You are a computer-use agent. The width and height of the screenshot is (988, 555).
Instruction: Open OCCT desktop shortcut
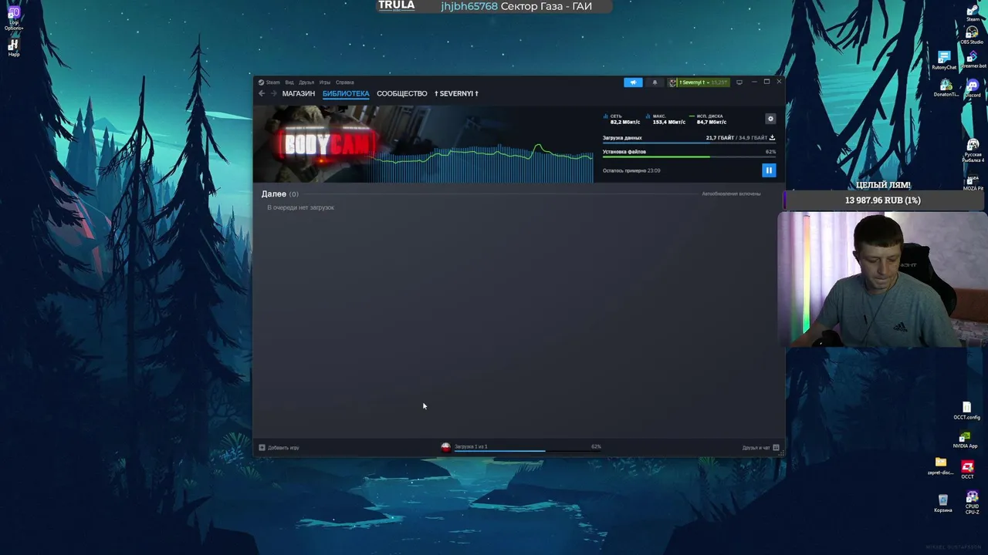(967, 470)
